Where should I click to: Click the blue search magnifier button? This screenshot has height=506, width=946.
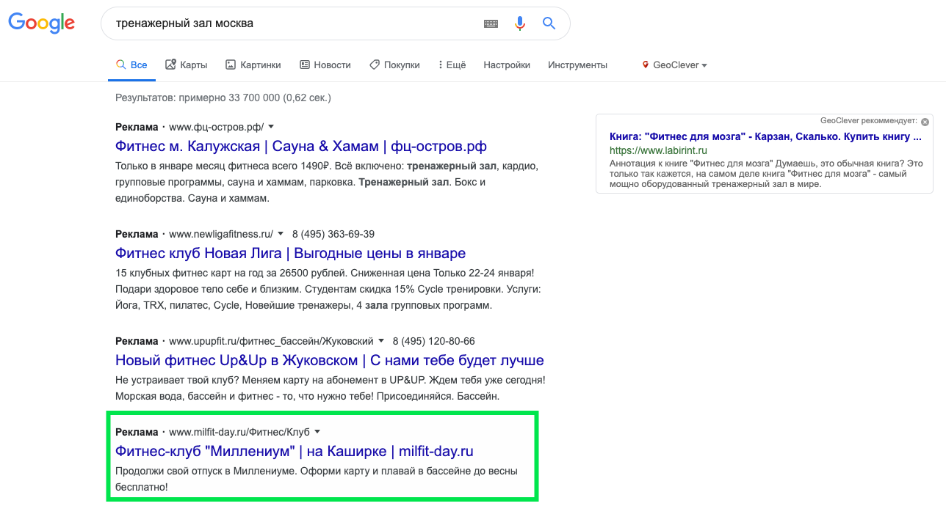click(549, 23)
